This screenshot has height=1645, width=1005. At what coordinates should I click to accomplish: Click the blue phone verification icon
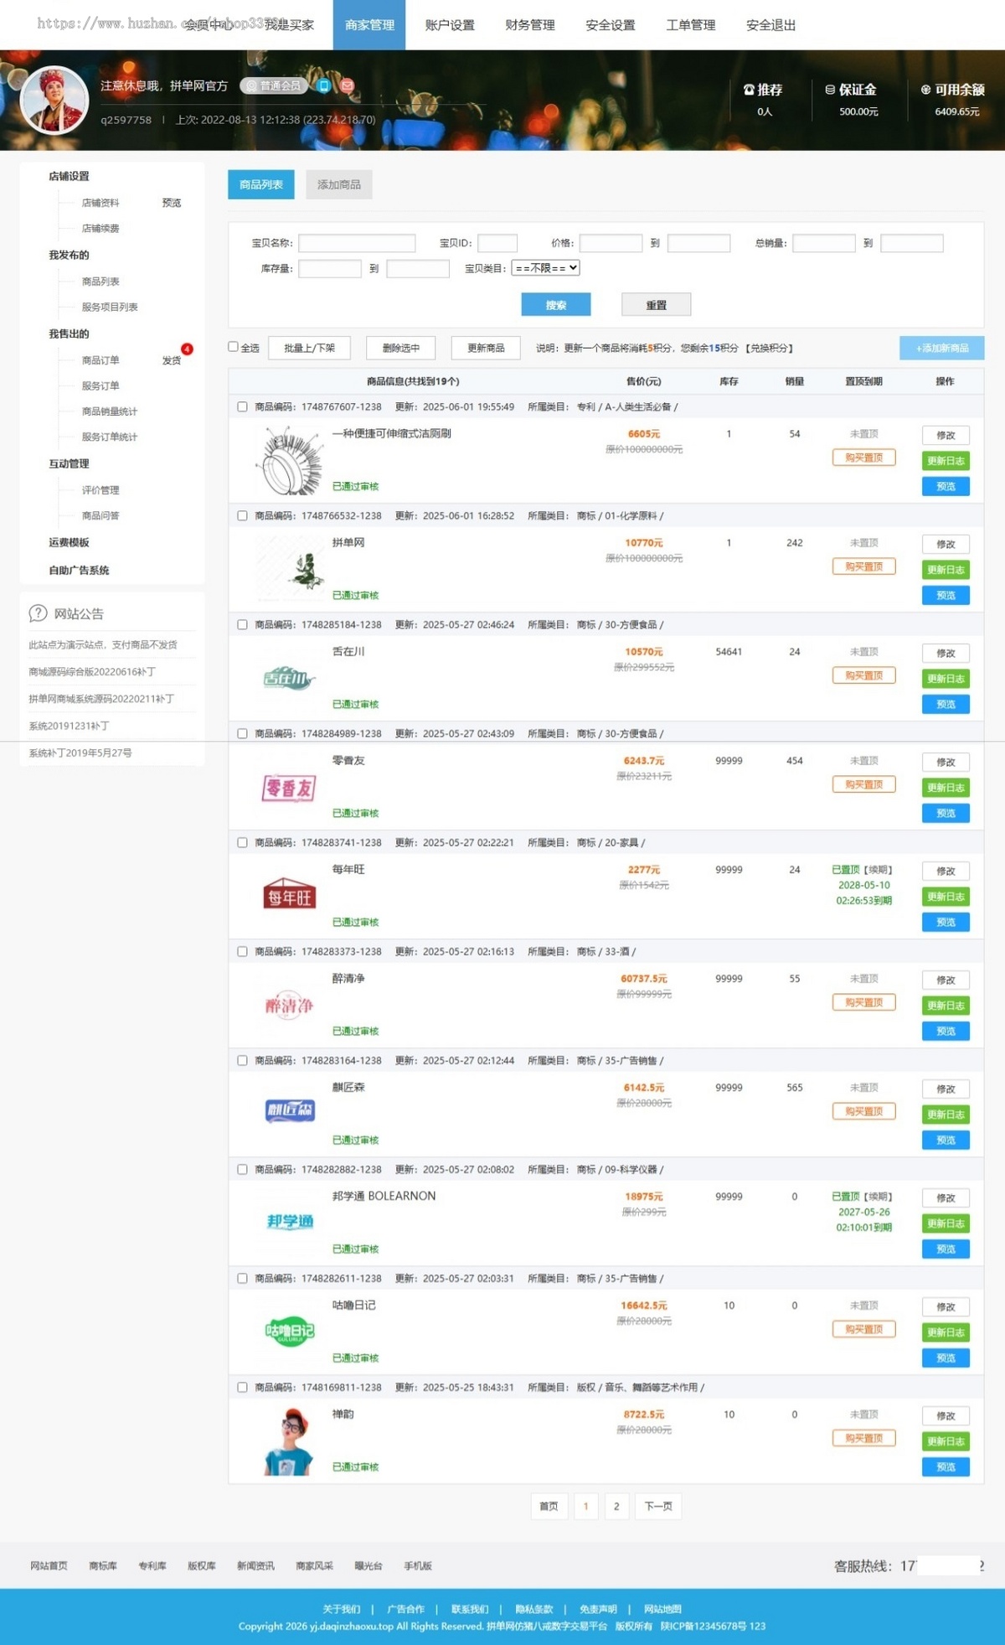click(x=324, y=85)
